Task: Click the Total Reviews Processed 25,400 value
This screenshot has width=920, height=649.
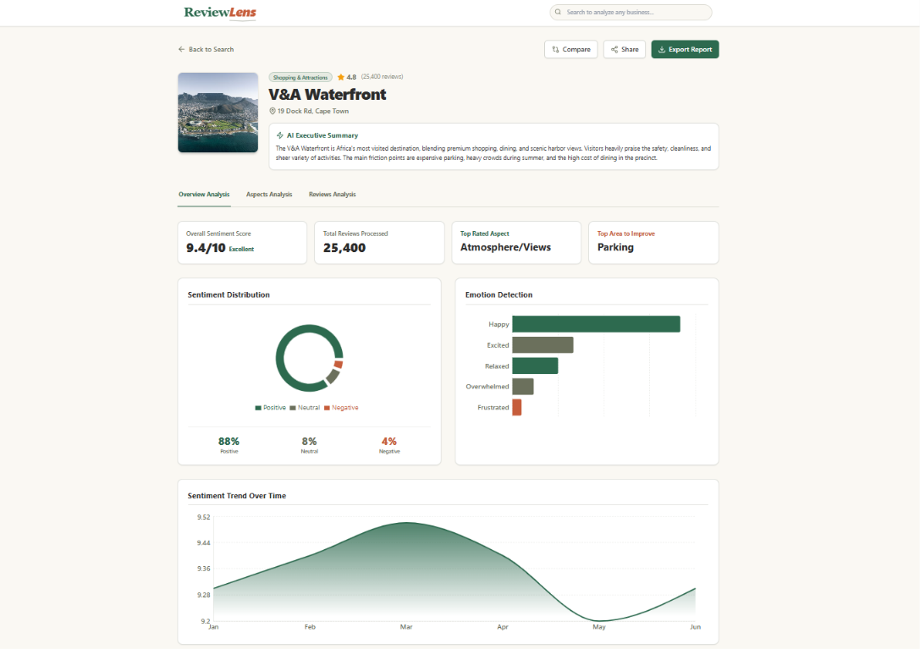Action: point(344,248)
